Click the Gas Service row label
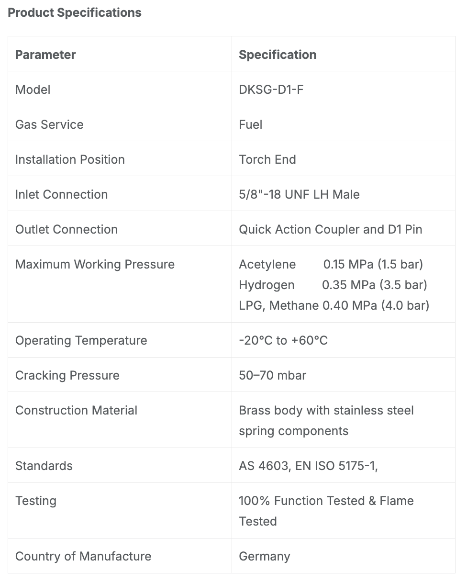This screenshot has height=583, width=467. click(49, 124)
